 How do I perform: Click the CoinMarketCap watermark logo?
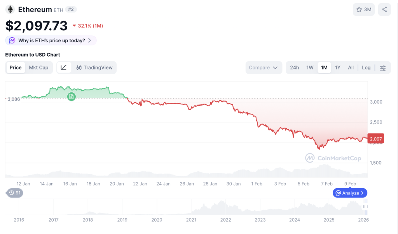(x=333, y=158)
